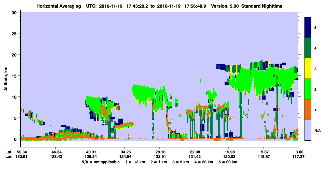Click the dark green level 4 legend swatch
Screen dimensions: 331x169
click(x=308, y=48)
